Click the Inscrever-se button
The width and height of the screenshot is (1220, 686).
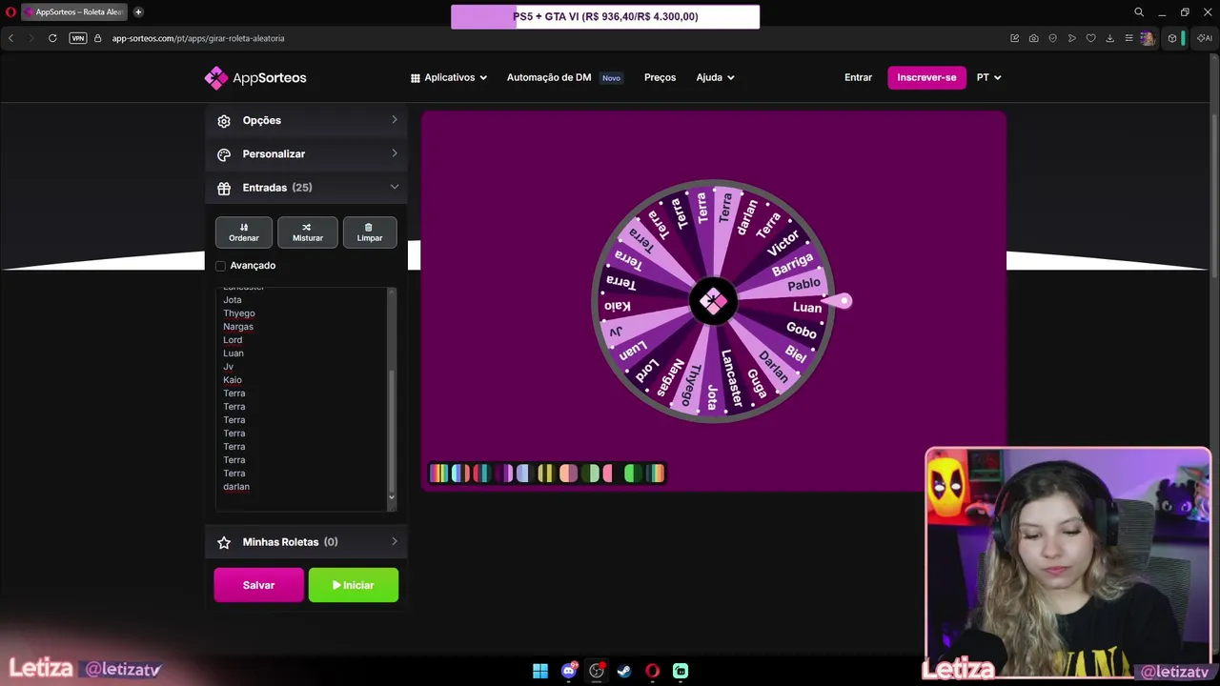tap(926, 78)
